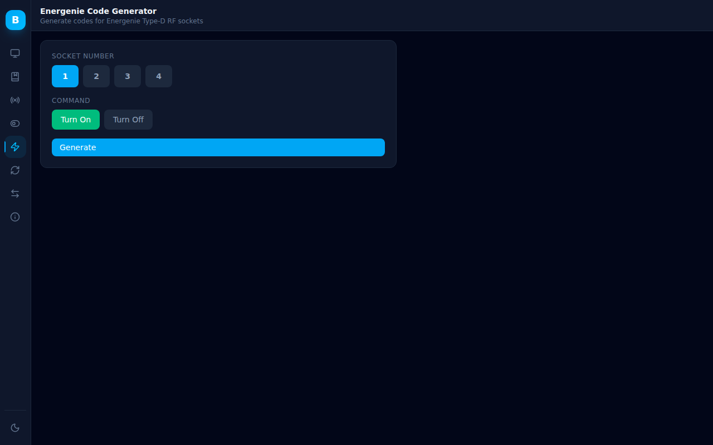
Task: Choose socket number 3
Action: [128, 76]
